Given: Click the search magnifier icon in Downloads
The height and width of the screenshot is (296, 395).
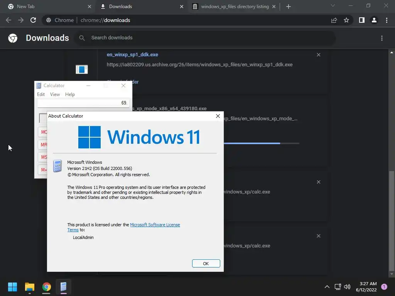Looking at the screenshot, I should pyautogui.click(x=82, y=38).
